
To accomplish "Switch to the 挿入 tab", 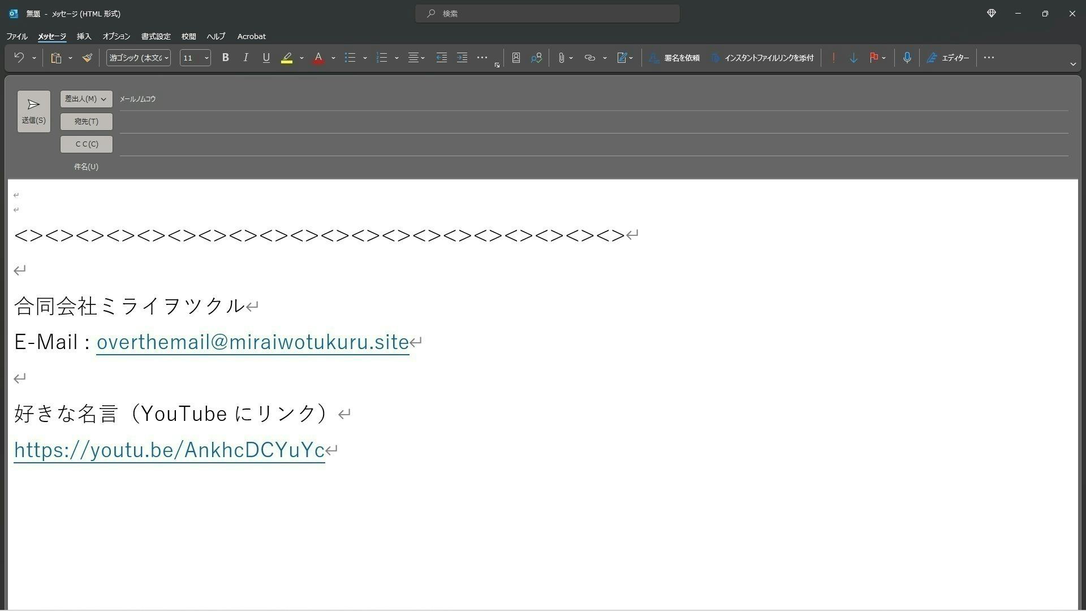I will 84,36.
